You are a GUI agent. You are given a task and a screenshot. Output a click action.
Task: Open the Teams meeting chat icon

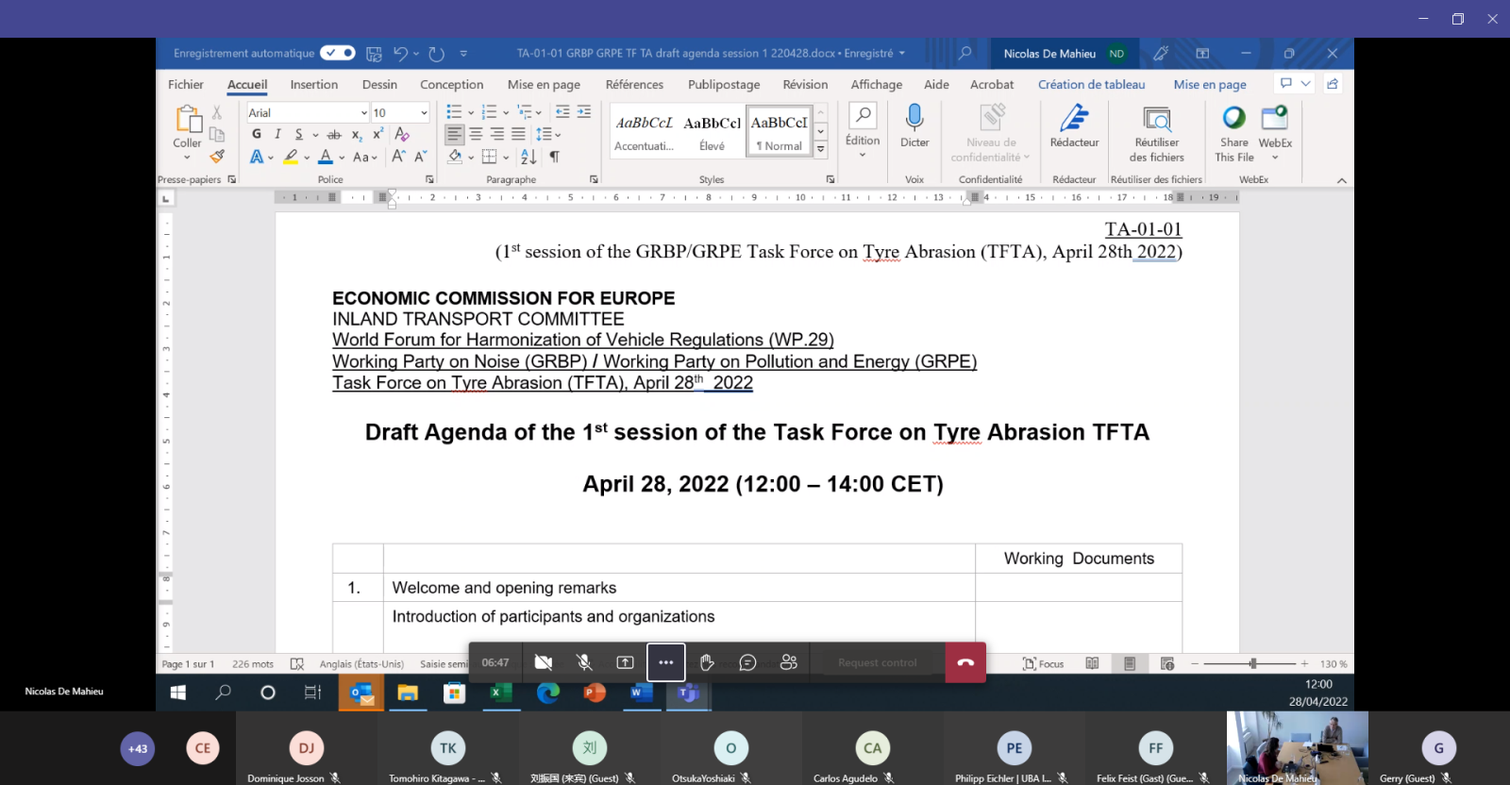pyautogui.click(x=747, y=662)
